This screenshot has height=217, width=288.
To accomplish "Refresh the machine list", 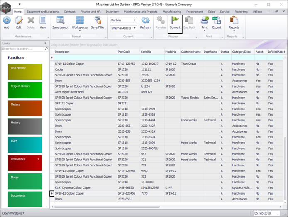I will (x=145, y=20).
